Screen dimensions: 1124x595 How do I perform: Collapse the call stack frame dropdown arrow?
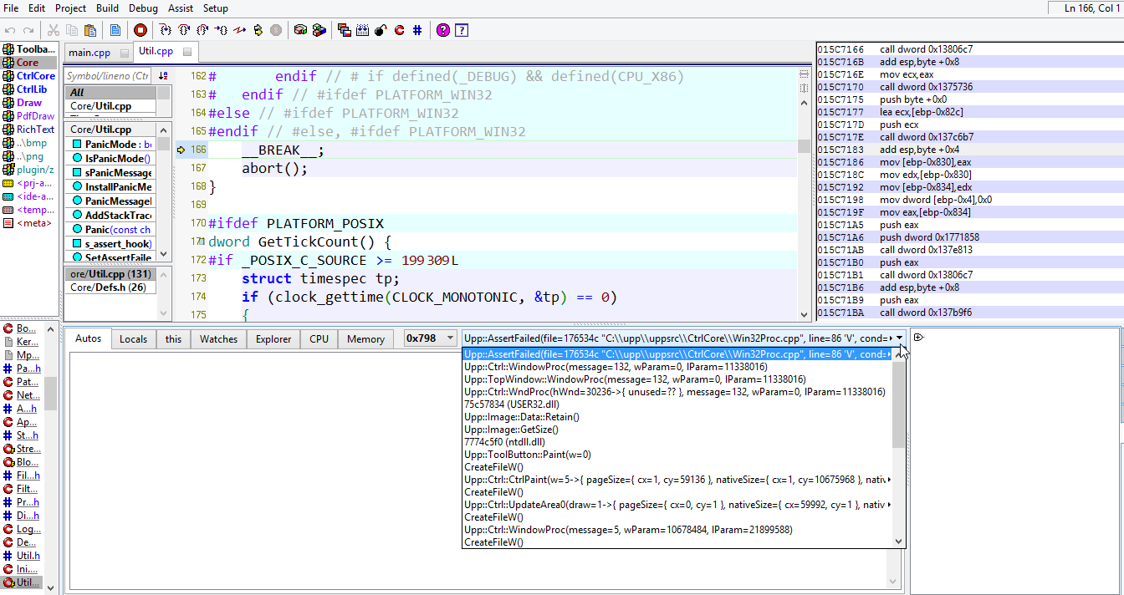click(899, 338)
